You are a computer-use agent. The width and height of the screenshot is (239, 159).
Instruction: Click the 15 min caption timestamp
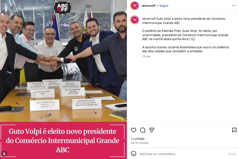(x=146, y=56)
